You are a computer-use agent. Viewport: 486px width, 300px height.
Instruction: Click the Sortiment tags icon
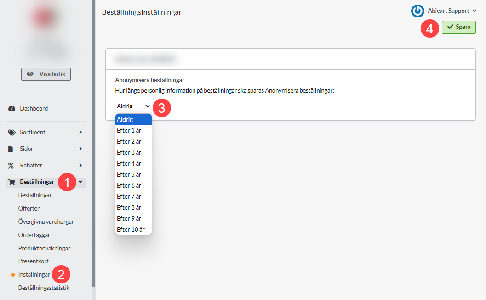(x=11, y=133)
